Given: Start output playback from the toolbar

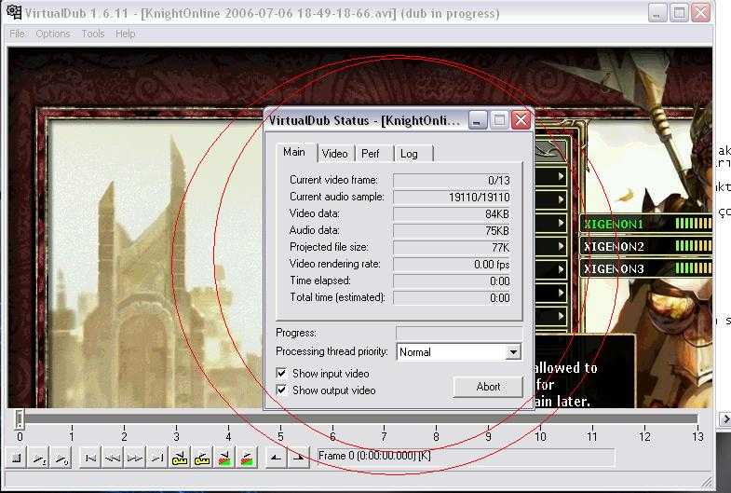Looking at the screenshot, I should pos(61,458).
